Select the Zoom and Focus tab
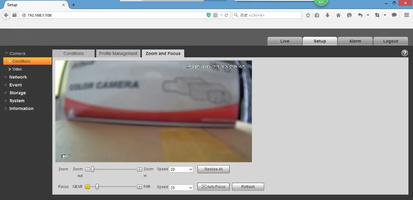The image size is (413, 200). 163,54
